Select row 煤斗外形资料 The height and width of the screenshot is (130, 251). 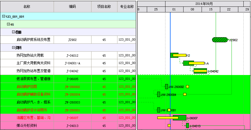[x=27, y=125]
